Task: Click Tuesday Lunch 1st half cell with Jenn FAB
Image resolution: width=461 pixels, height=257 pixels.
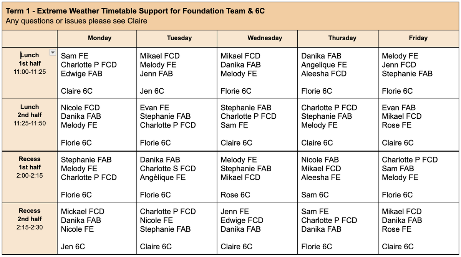Action: pos(176,73)
